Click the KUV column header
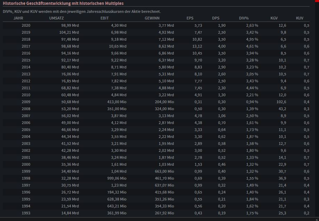The width and height of the screenshot is (319, 221). 300,18
